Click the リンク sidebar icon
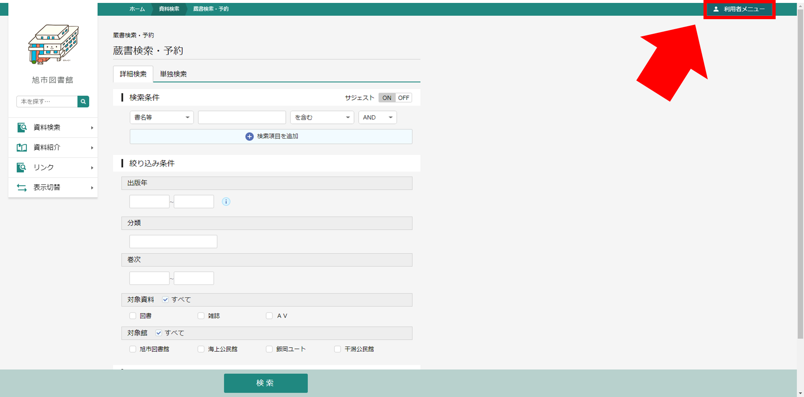Image resolution: width=804 pixels, height=397 pixels. [x=22, y=167]
